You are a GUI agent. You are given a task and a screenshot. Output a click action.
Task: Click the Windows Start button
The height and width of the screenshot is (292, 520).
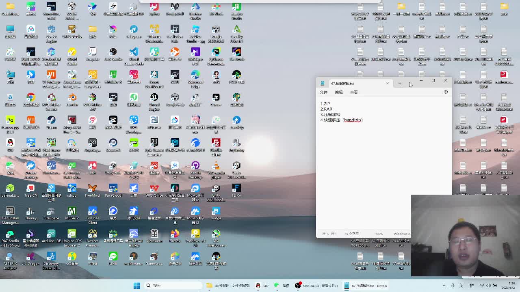(x=137, y=286)
